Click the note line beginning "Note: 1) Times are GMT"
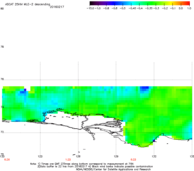This screenshot has width=194, height=171. tap(82, 164)
